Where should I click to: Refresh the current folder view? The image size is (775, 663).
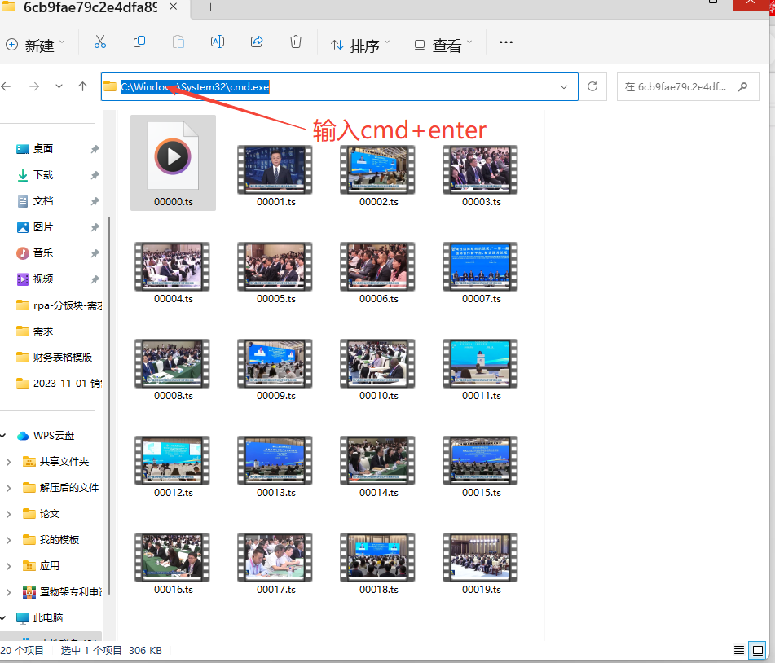tap(592, 86)
